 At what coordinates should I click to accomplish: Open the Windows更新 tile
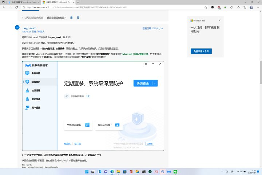click(78, 125)
